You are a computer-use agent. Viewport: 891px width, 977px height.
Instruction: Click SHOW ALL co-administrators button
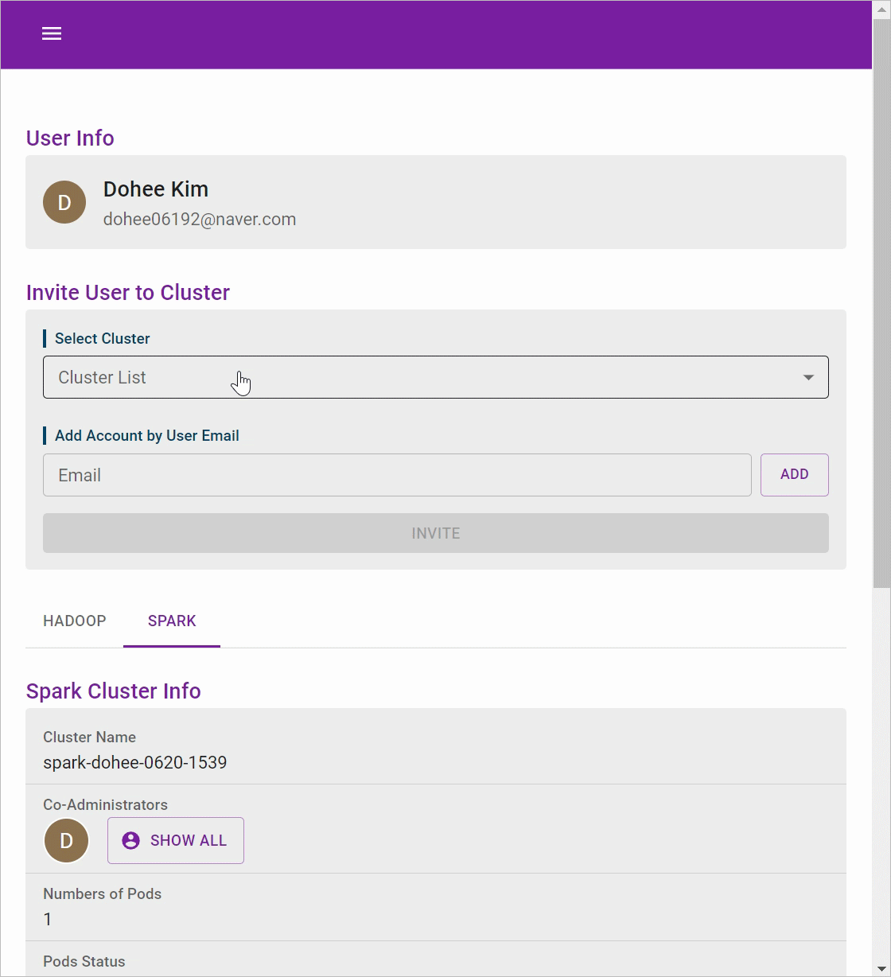[176, 840]
